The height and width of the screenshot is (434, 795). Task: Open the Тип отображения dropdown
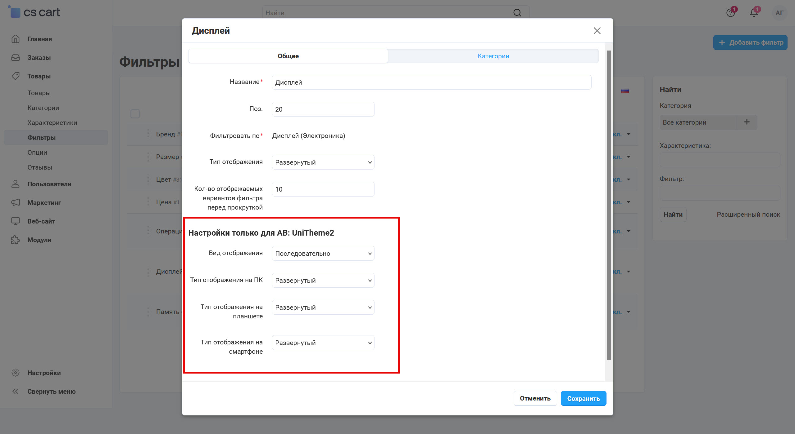pos(323,162)
